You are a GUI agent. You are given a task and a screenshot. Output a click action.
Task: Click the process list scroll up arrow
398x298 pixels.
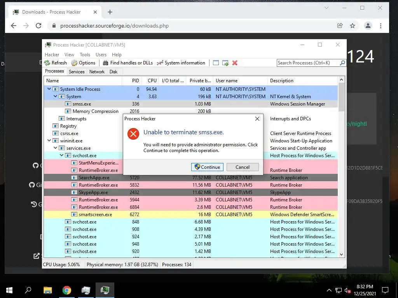coord(341,80)
